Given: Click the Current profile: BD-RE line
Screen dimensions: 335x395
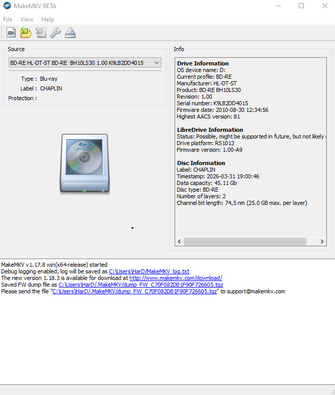Looking at the screenshot, I should 204,77.
